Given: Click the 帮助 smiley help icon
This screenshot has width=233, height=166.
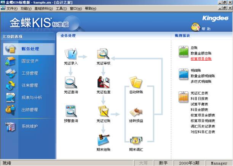Looking at the screenshot, I should pos(195,27).
